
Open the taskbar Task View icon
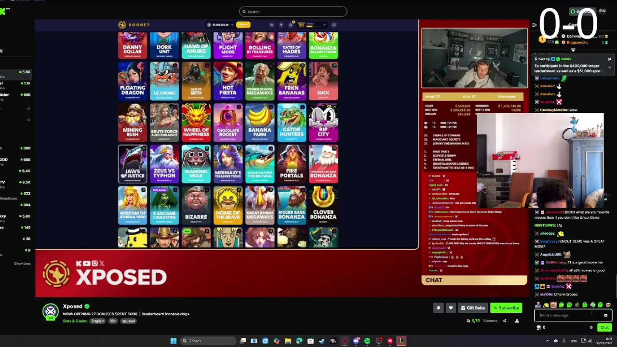click(x=243, y=341)
